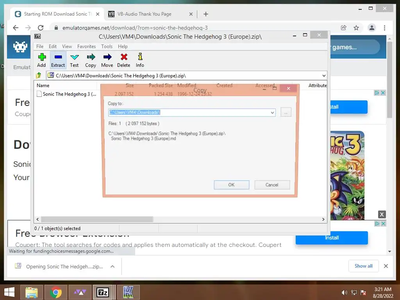Click the Copy toolbar icon
The image size is (400, 300).
tap(91, 60)
